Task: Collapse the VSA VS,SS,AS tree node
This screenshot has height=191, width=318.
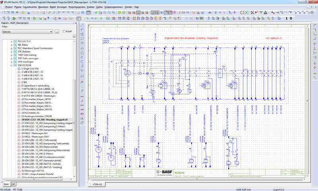Action: pos(12,65)
